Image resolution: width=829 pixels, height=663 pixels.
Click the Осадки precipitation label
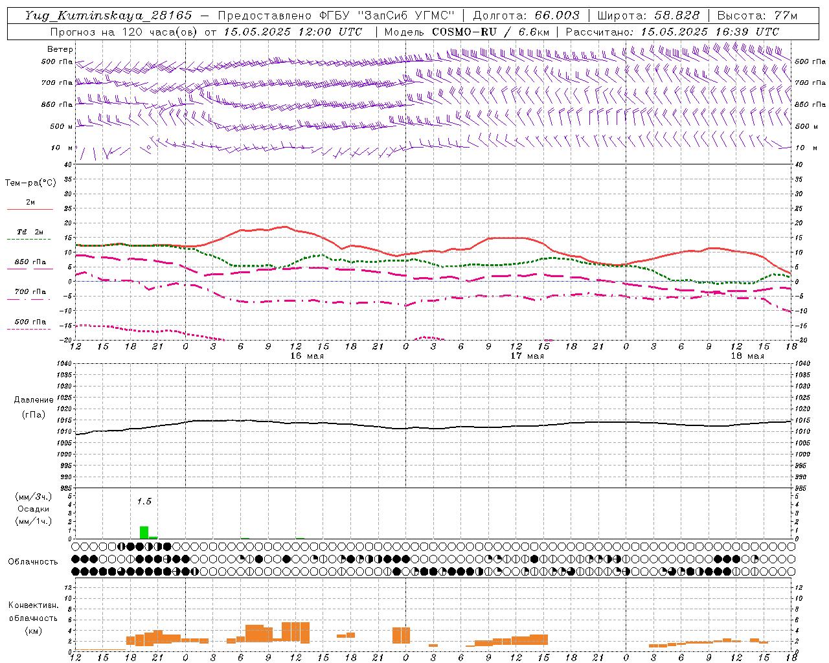[34, 509]
